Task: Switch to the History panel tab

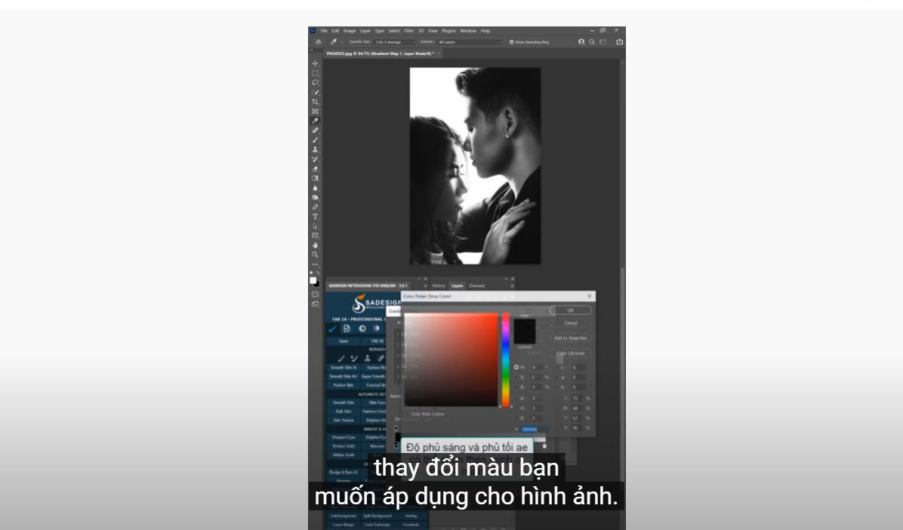Action: point(439,286)
